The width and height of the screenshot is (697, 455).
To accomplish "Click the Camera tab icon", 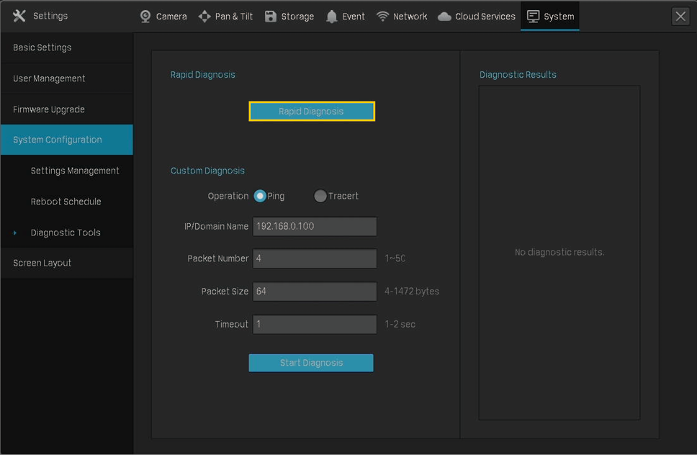I will 145,17.
